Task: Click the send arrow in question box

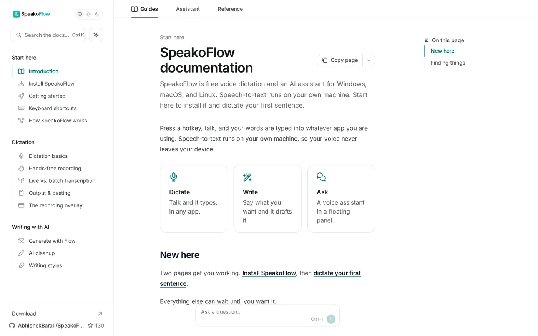Action: (x=331, y=319)
